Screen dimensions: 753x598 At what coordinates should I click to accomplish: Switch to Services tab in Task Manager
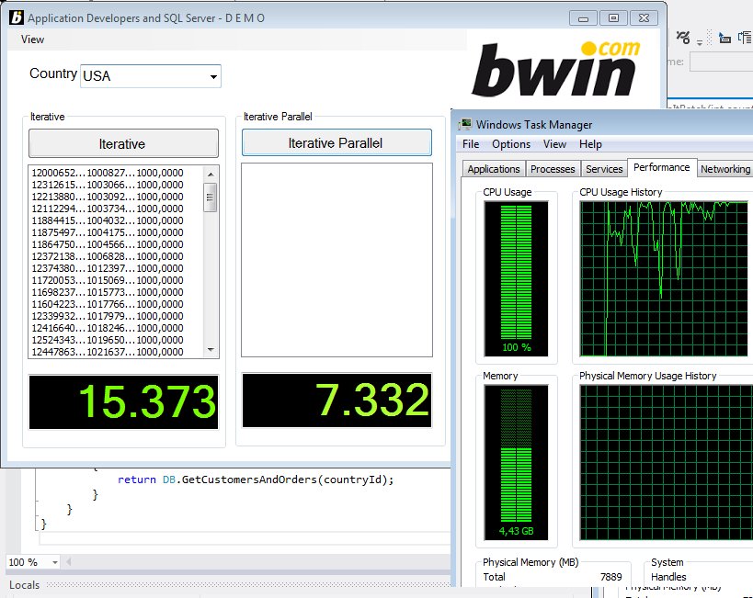click(x=604, y=169)
